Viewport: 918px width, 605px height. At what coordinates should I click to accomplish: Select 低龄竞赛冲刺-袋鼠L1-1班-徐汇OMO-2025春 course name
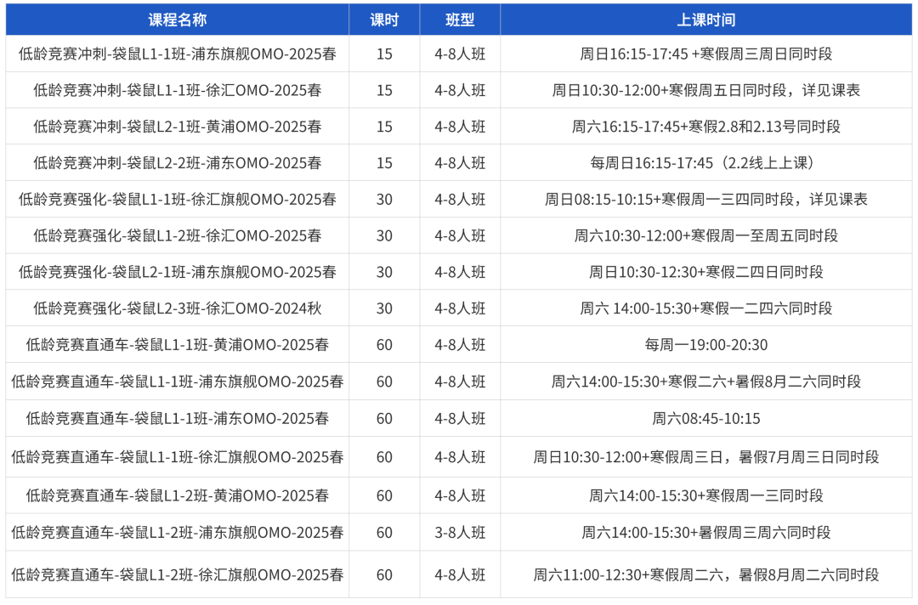[x=178, y=90]
